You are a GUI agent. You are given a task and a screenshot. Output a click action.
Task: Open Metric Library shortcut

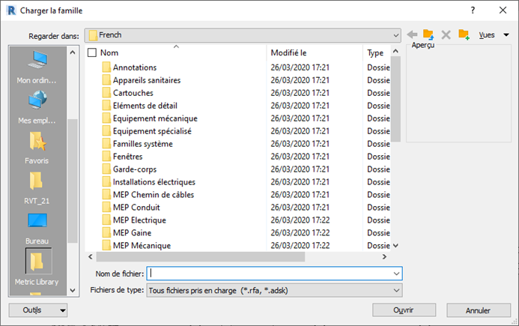point(37,267)
